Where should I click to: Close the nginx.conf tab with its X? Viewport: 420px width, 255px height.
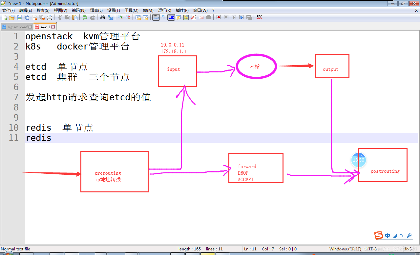[30, 27]
